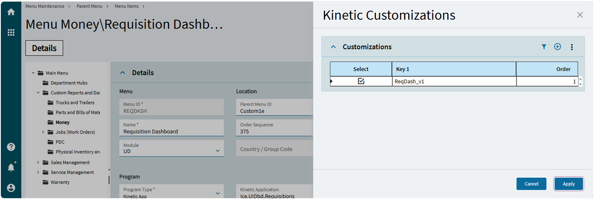Collapse the Customizations panel chevron

[x=333, y=47]
